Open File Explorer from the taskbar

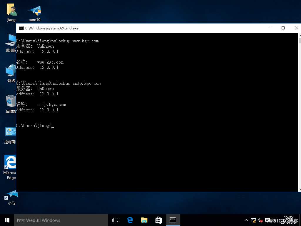[144, 220]
